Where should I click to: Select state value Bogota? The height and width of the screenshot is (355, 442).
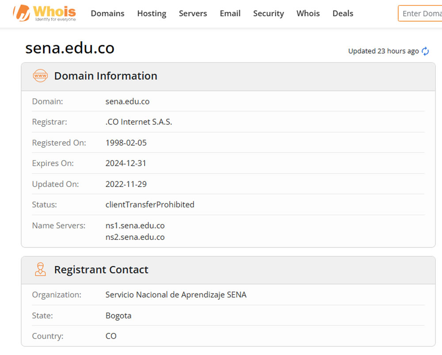click(118, 316)
